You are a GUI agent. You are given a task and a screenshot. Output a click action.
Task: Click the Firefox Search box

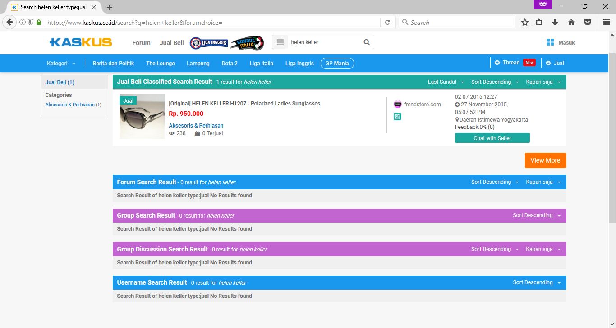[457, 22]
